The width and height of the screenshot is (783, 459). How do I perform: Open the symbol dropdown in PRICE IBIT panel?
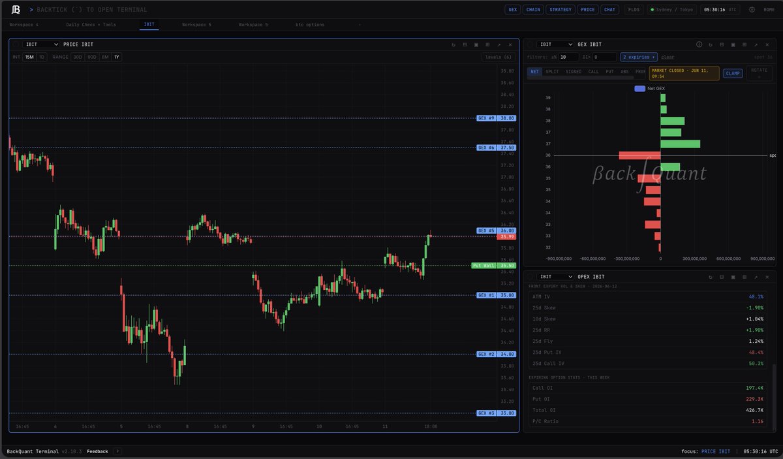[x=42, y=44]
